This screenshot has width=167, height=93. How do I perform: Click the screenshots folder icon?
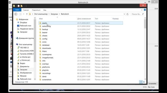click(40, 80)
